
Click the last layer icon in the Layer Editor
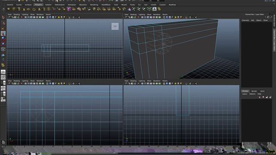coord(270,97)
